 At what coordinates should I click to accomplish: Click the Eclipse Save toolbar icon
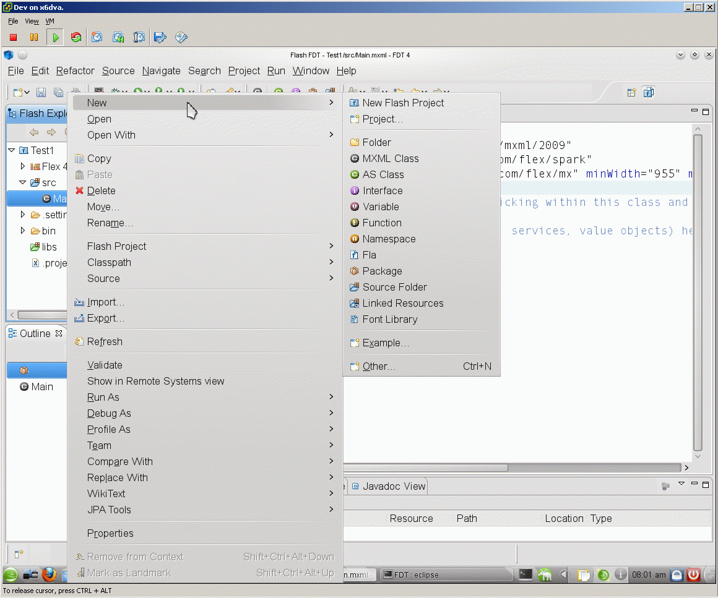[41, 92]
